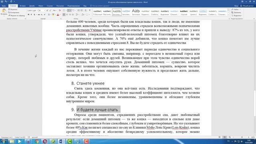The width and height of the screenshot is (256, 144).
Task: Expand the styles gallery
Action: click(228, 15)
